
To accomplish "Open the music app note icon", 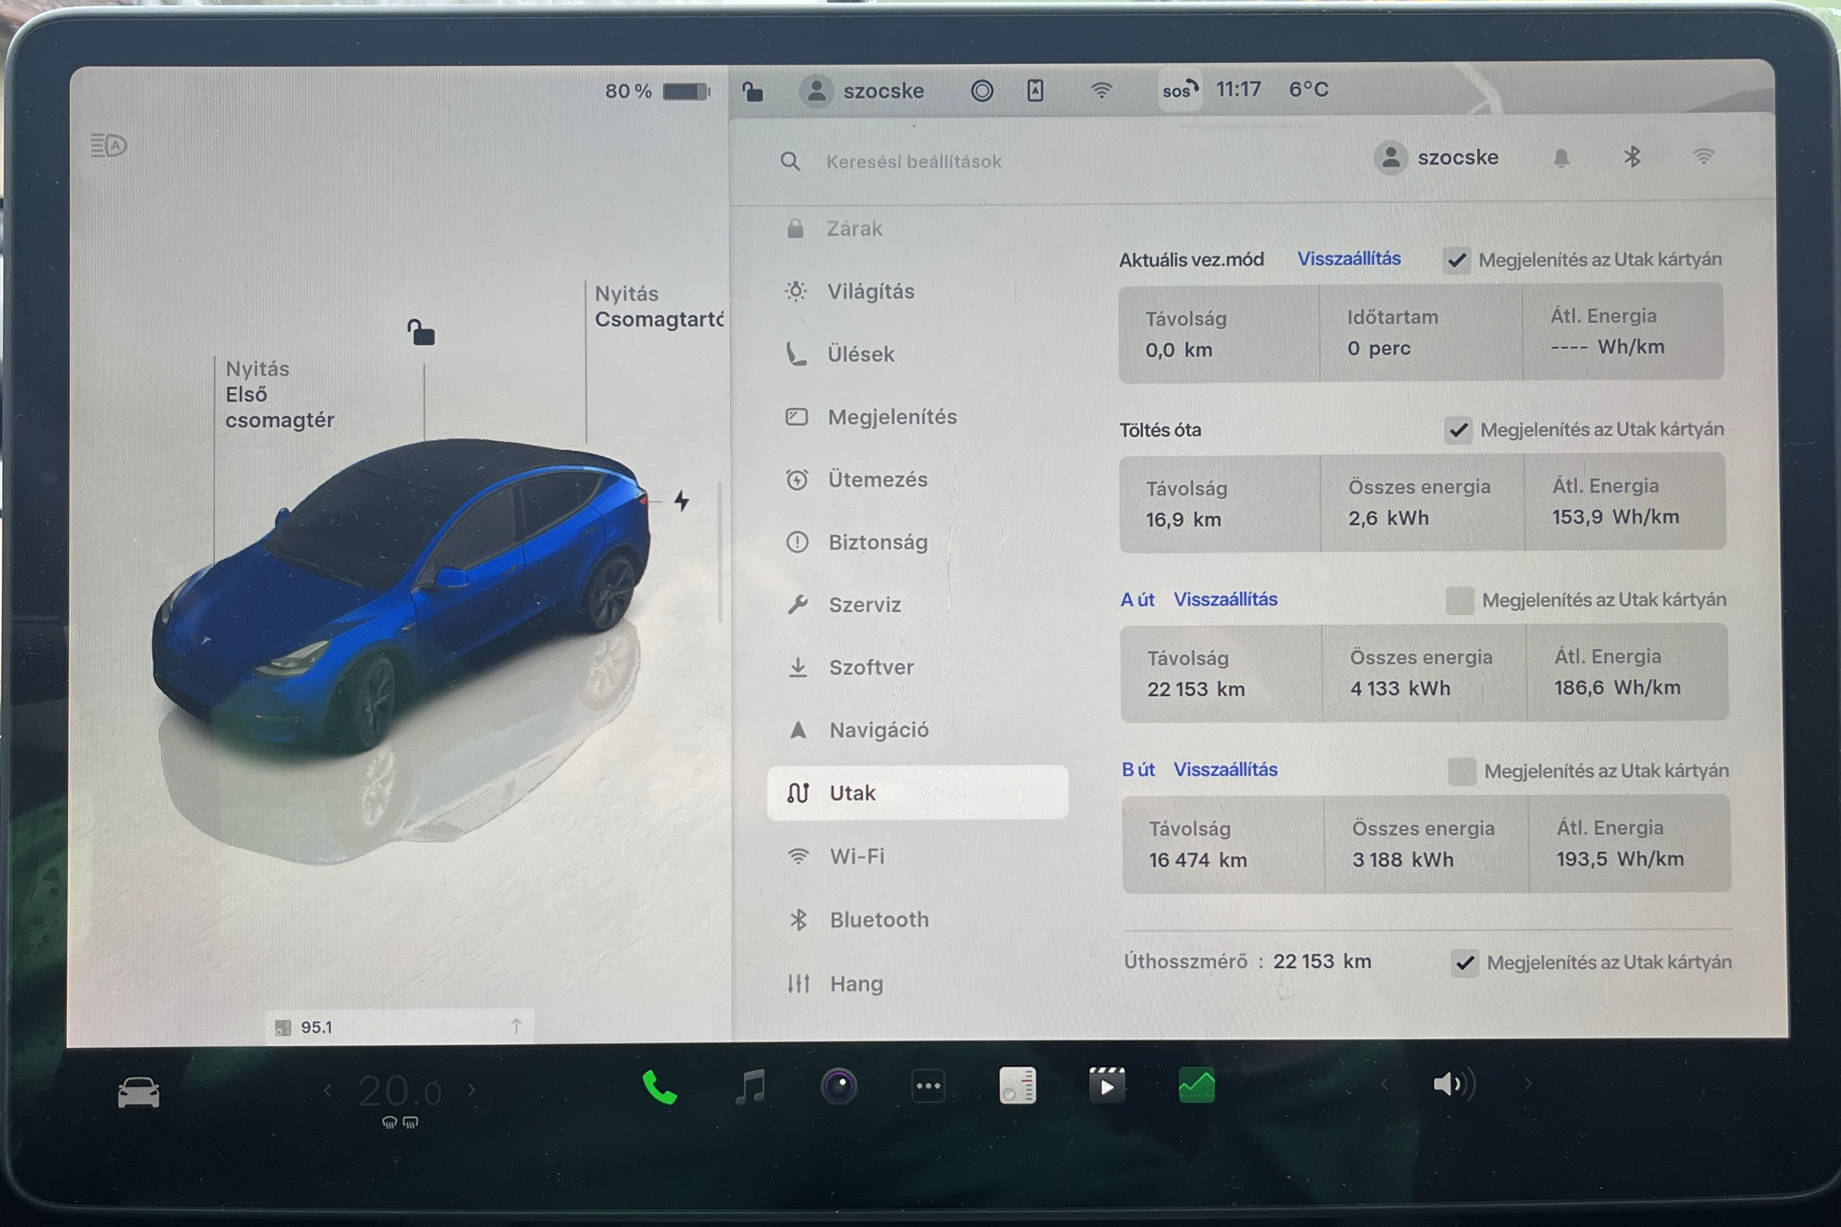I will [x=750, y=1087].
